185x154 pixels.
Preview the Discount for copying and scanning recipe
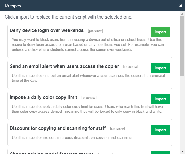118,129
